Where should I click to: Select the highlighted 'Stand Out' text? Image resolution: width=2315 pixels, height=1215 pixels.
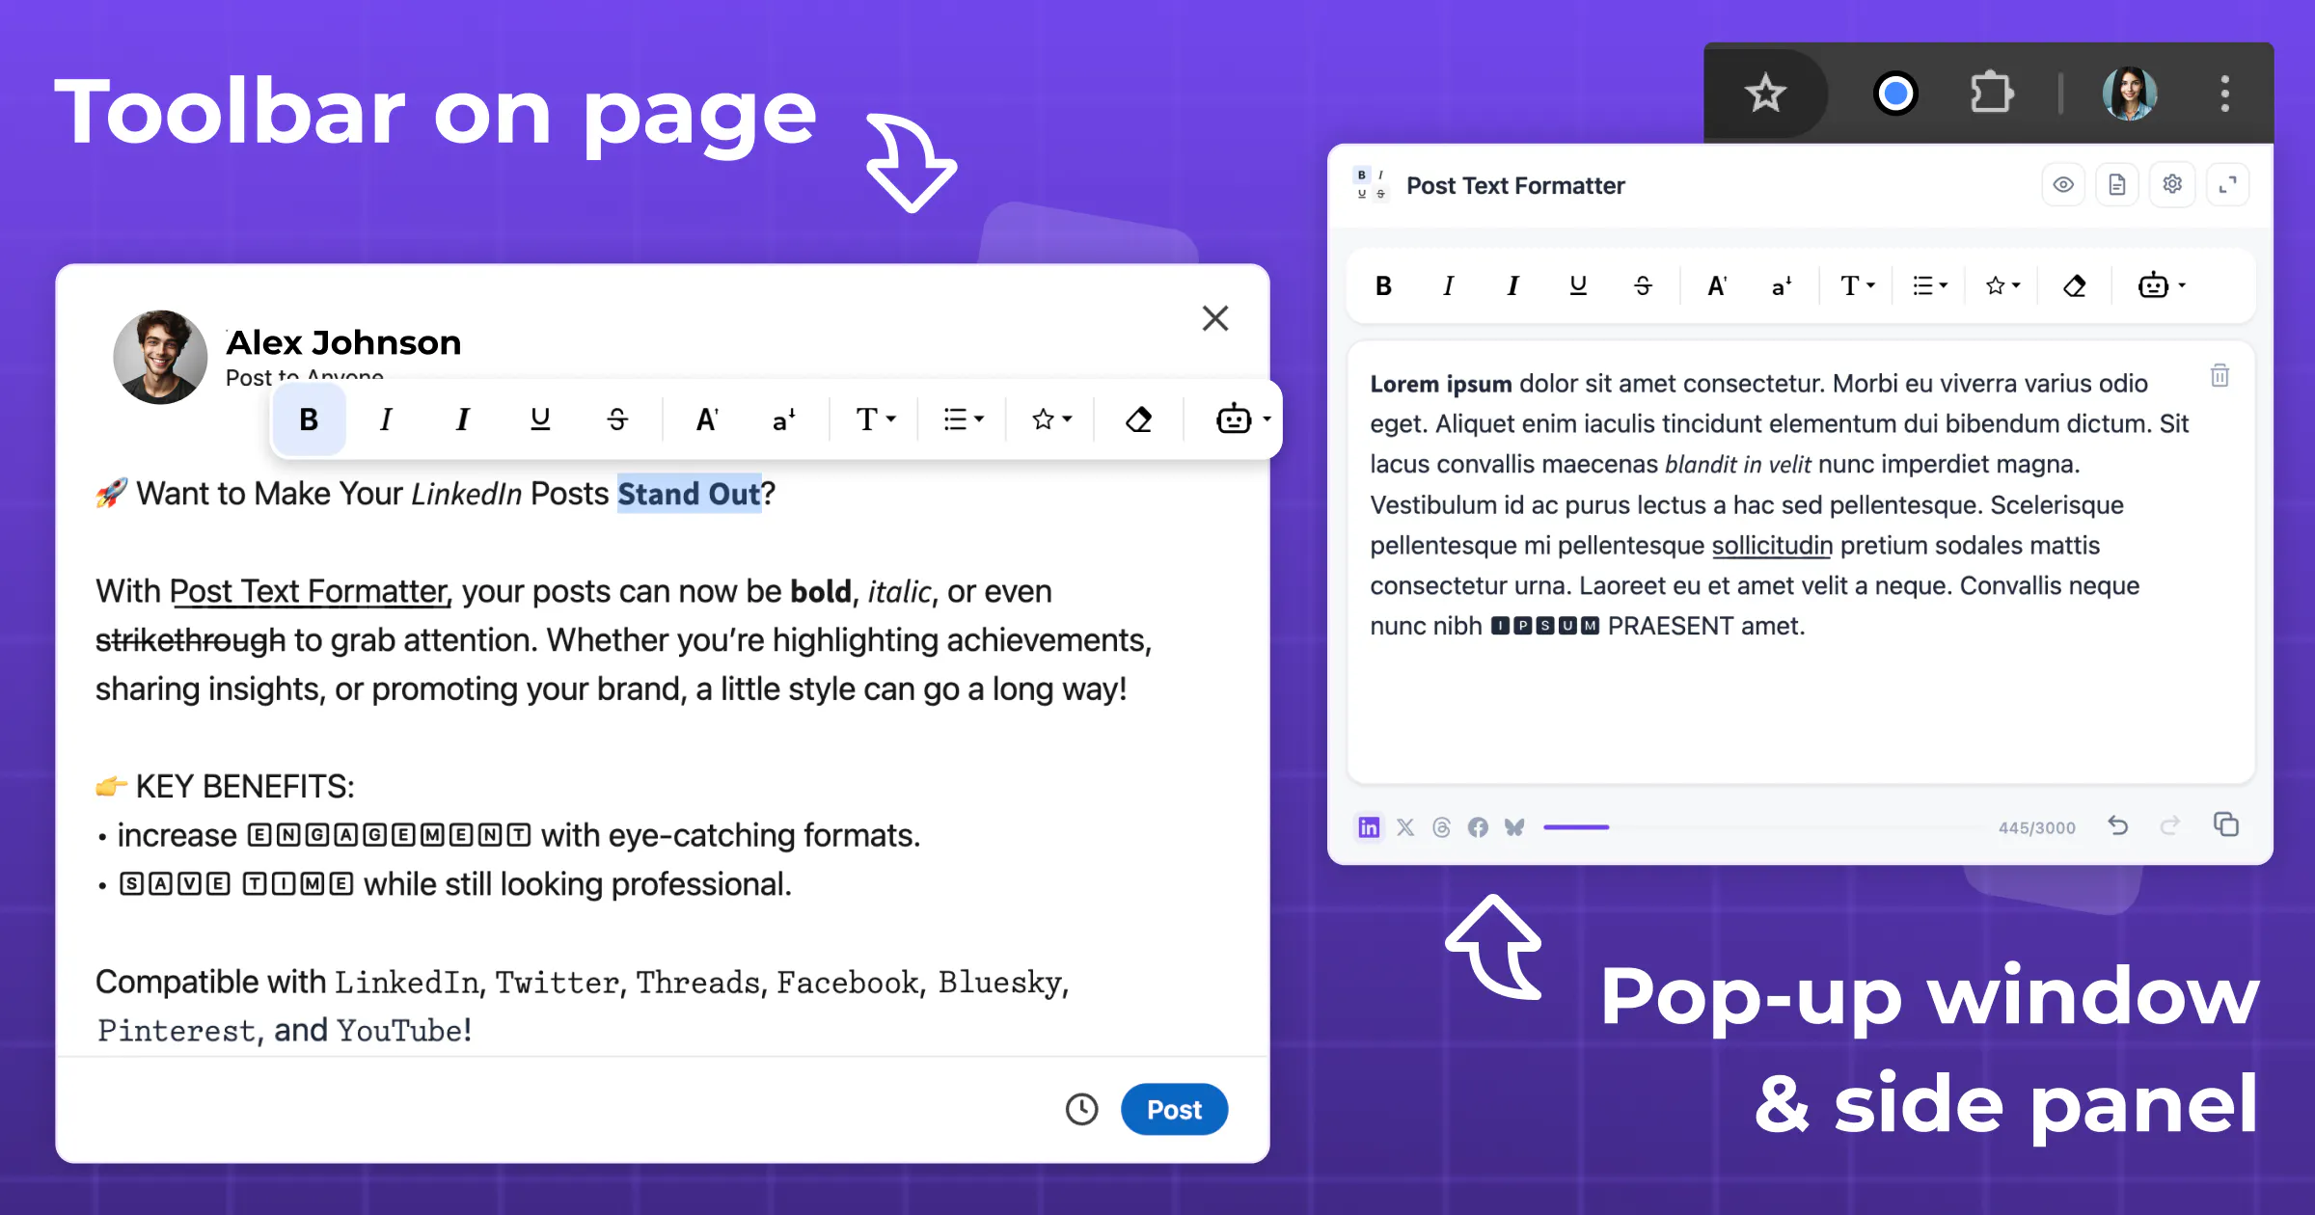coord(689,494)
